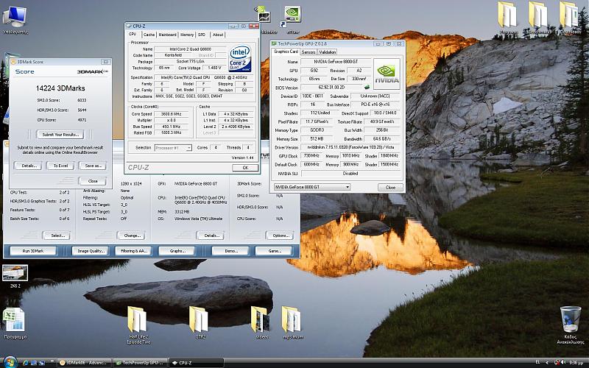The width and height of the screenshot is (589, 368).
Task: Switch to Validation tab in GPU-Z
Action: (327, 52)
